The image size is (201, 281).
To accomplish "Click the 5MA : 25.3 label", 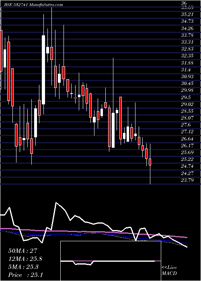I will point(23,267).
